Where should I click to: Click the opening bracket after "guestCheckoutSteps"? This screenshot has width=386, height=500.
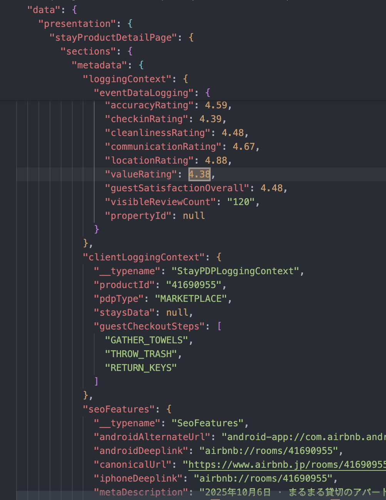(x=219, y=326)
